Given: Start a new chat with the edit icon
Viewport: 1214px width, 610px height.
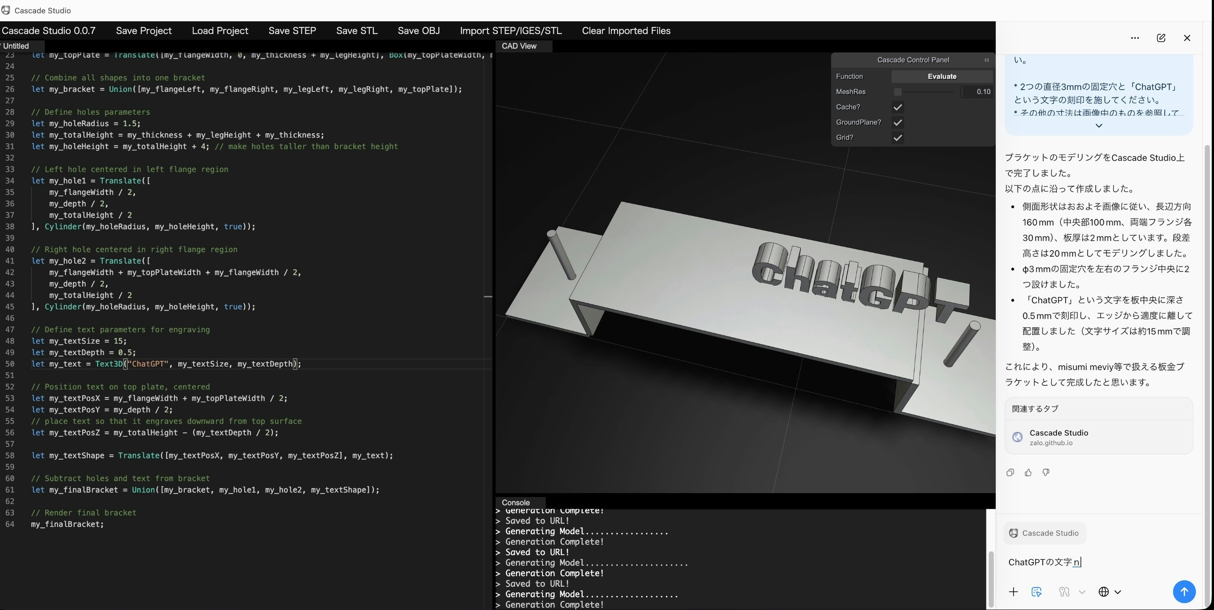Looking at the screenshot, I should click(x=1161, y=38).
